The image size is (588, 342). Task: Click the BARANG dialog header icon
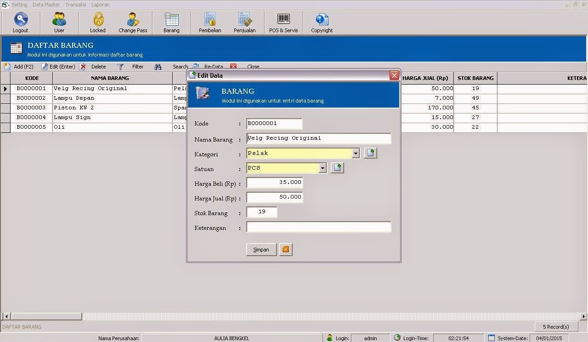pos(203,93)
